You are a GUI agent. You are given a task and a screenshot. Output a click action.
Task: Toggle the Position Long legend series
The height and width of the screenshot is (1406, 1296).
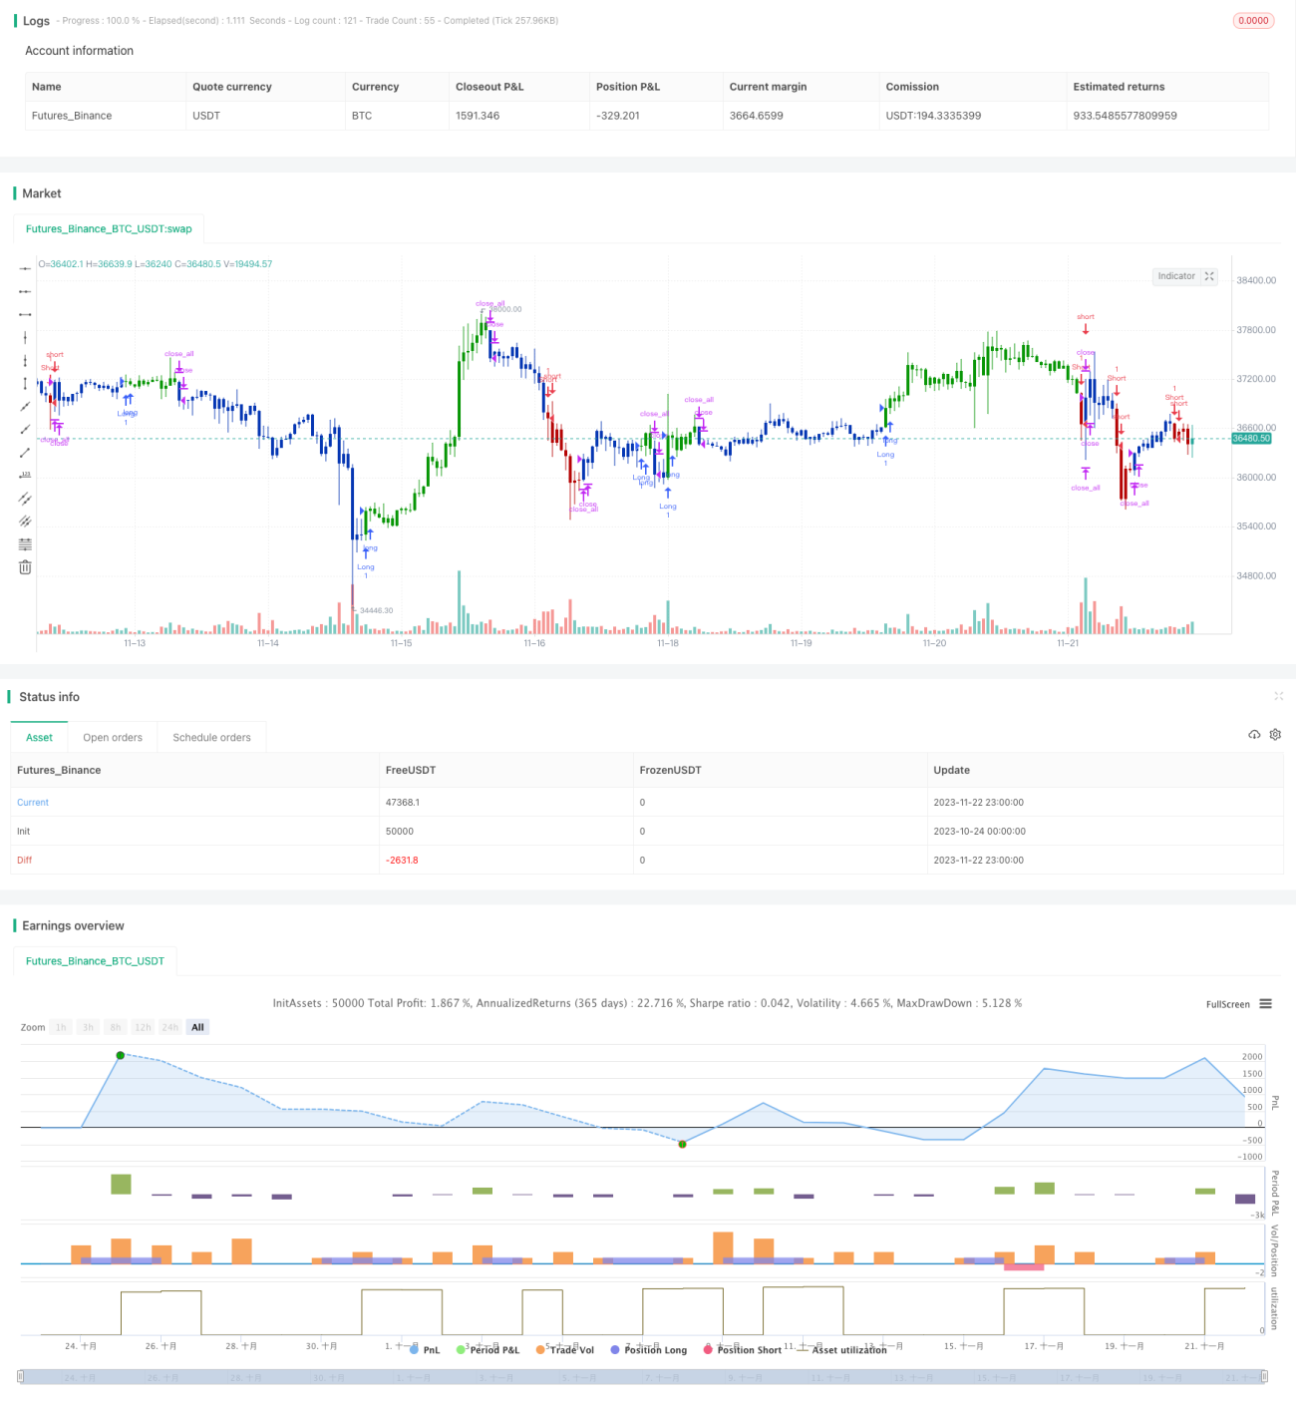(648, 1350)
